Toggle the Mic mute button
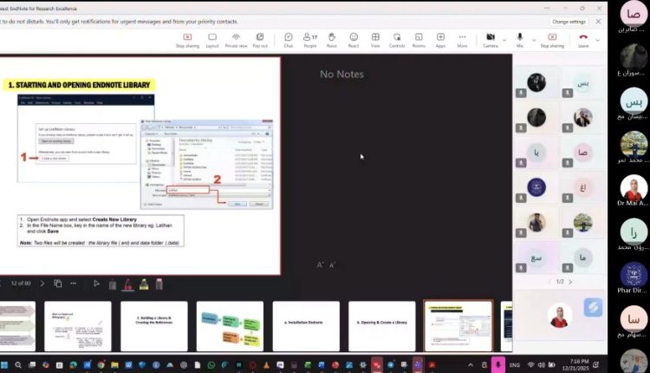Viewport: 650px width, 373px height. pyautogui.click(x=520, y=38)
